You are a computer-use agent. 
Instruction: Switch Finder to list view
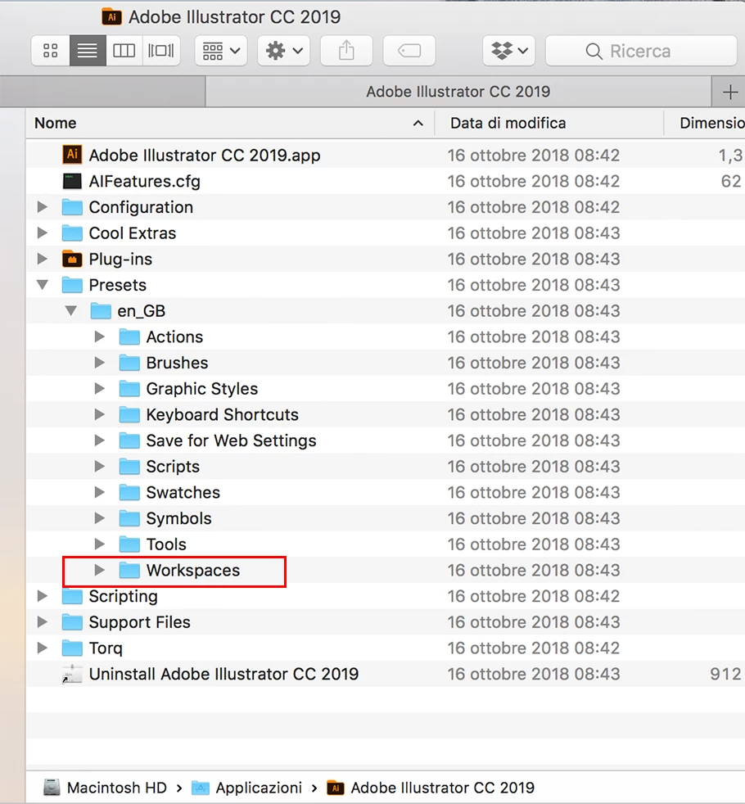coord(88,51)
